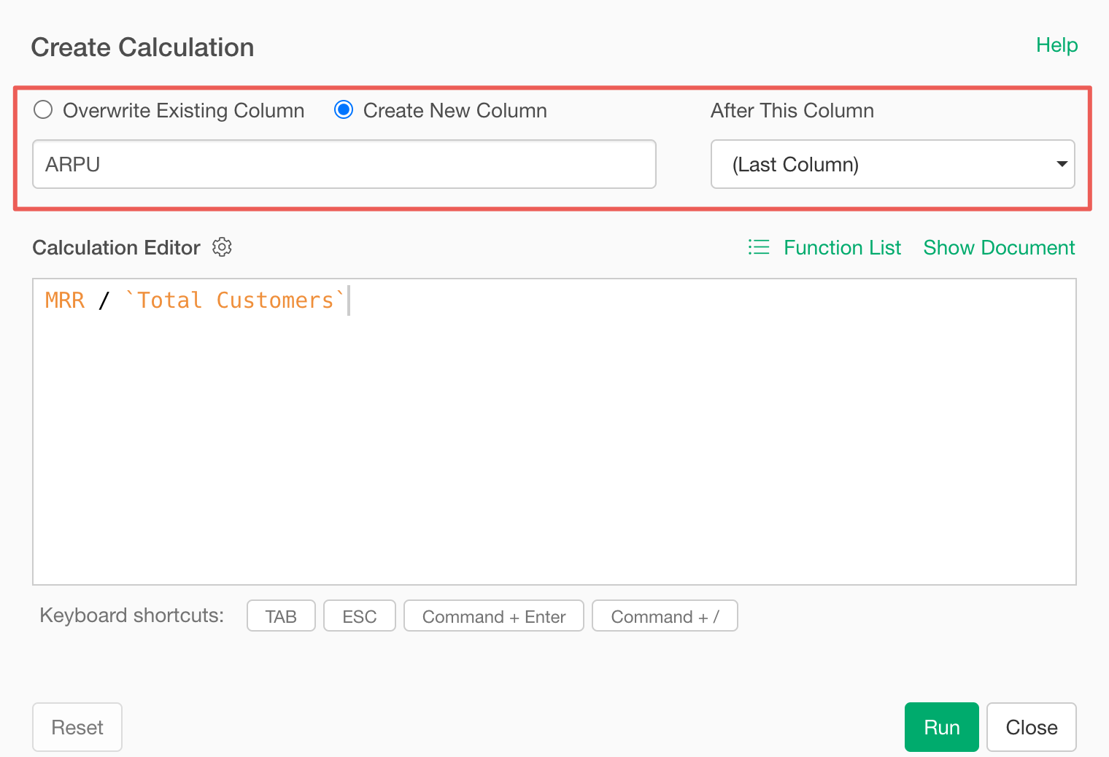Screen dimensions: 1109x757
Task: Click the ARPU column name field
Action: pos(344,164)
